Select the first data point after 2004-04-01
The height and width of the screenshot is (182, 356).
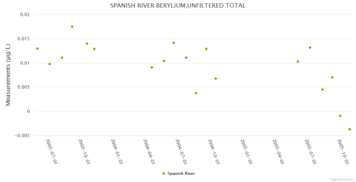tap(152, 67)
